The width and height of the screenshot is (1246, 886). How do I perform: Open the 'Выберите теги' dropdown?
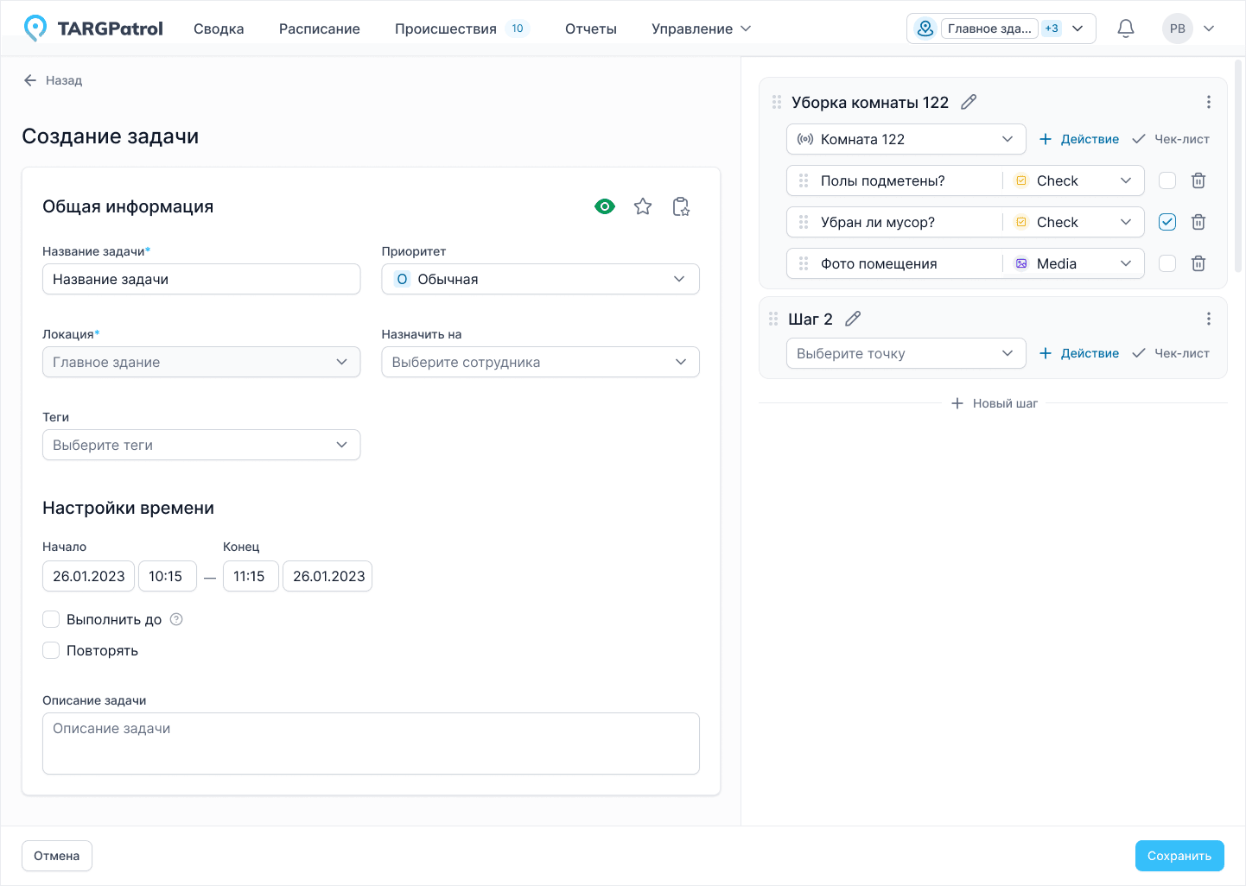[201, 445]
